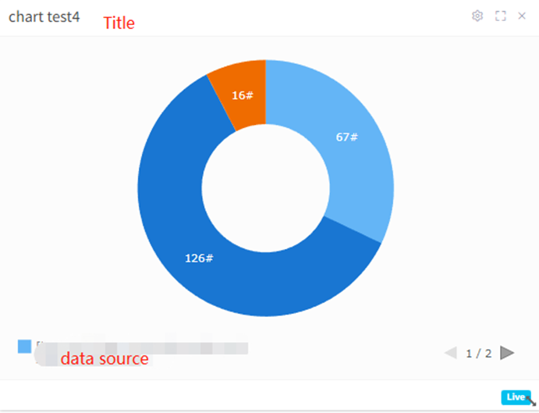Click the 126# data label
Viewport: 539px width, 413px height.
click(x=199, y=258)
